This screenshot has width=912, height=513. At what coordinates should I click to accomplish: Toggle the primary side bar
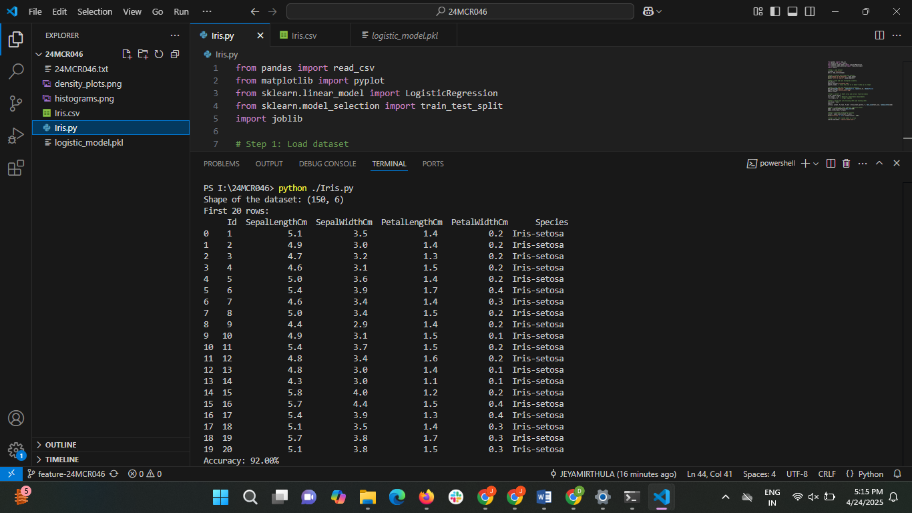(x=775, y=11)
